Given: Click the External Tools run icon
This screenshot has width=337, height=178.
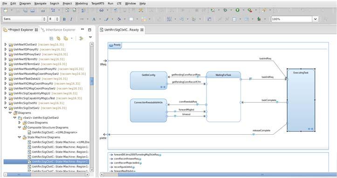Looking at the screenshot, I should point(250,10).
